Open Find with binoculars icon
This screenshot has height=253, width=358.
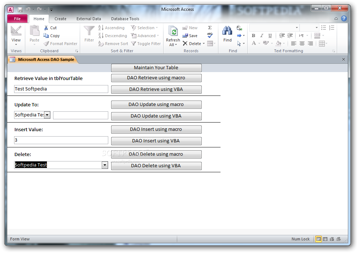point(227,34)
